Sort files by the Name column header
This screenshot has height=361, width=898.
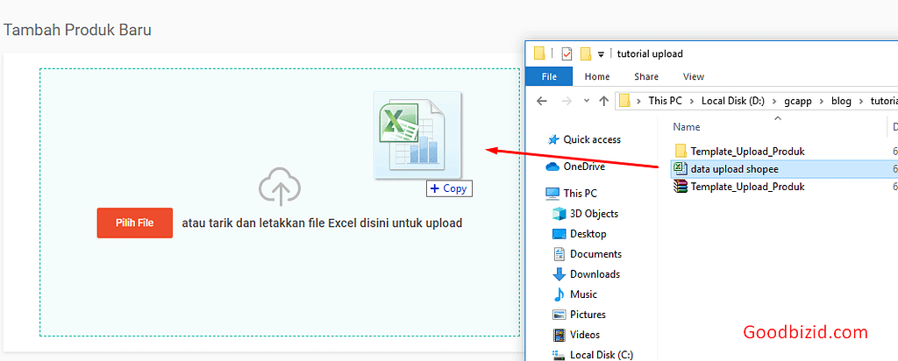click(x=687, y=127)
